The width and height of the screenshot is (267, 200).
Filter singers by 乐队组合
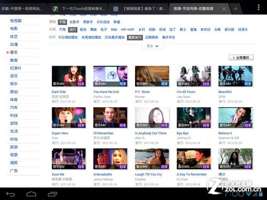103,22
